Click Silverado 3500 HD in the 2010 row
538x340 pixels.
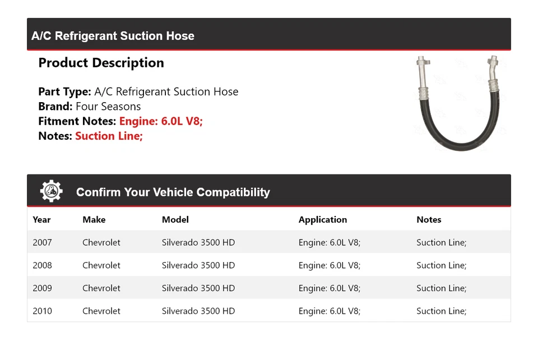(198, 311)
